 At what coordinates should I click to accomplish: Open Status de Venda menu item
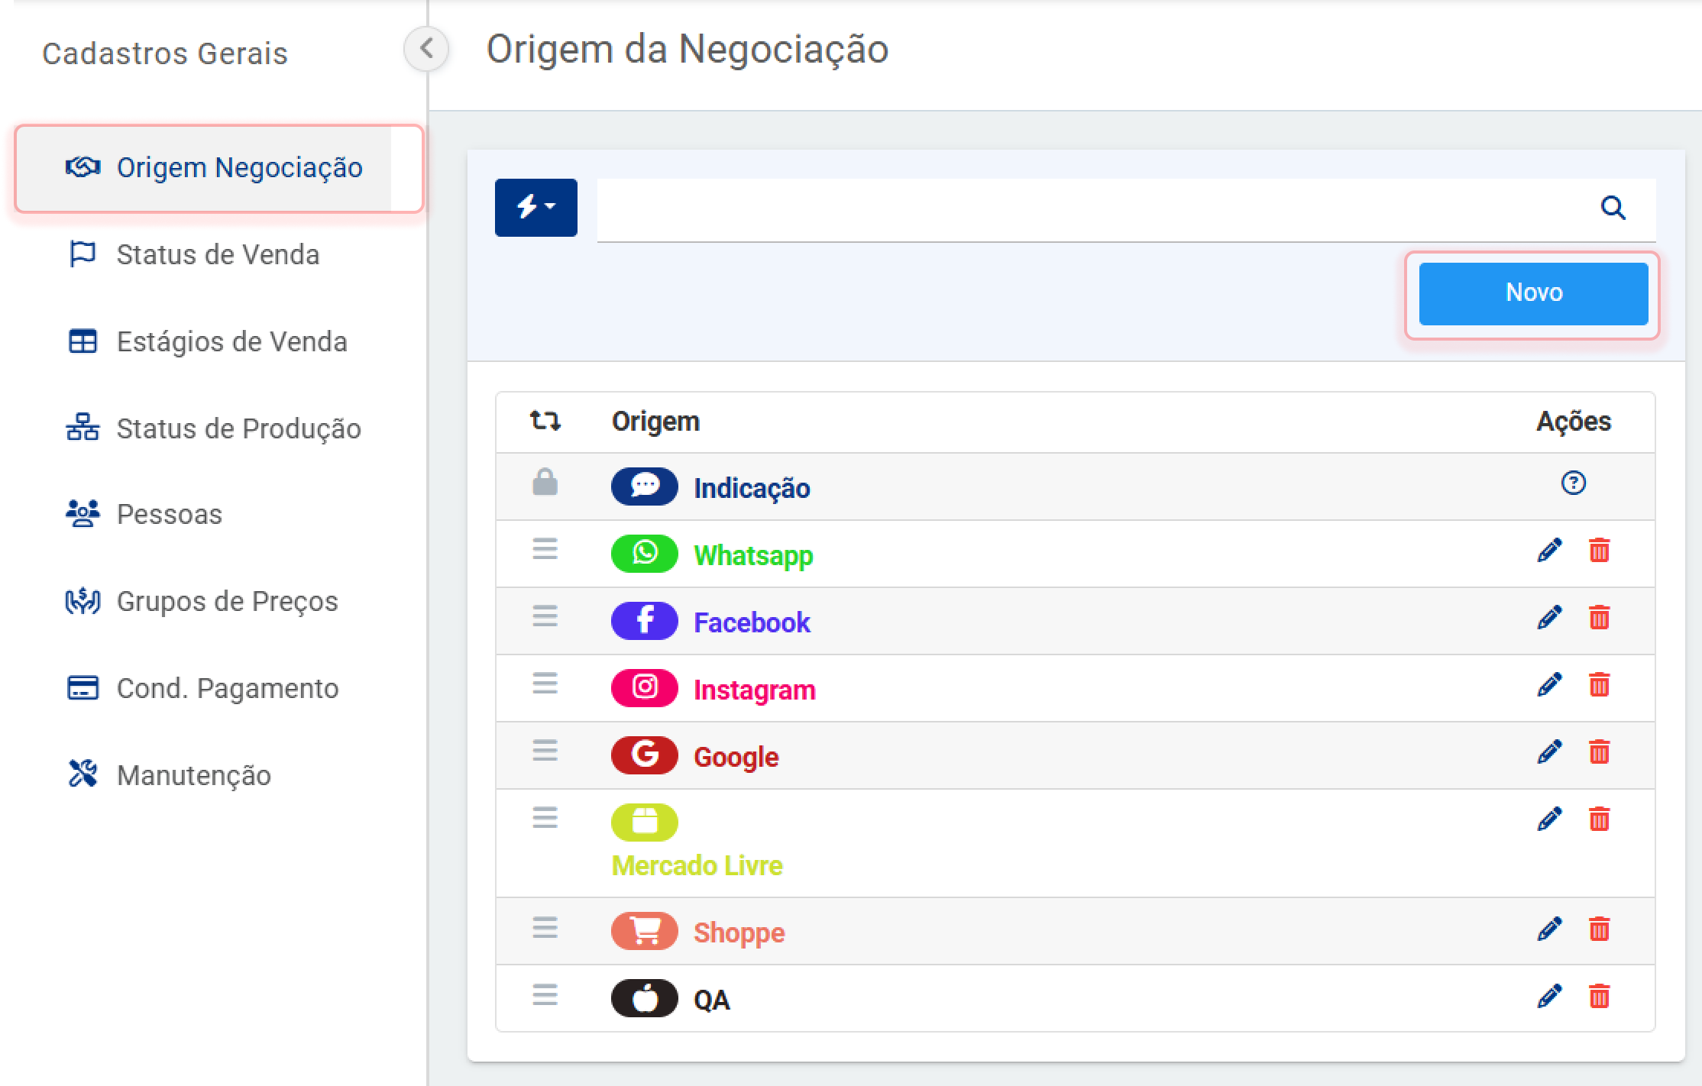(217, 254)
